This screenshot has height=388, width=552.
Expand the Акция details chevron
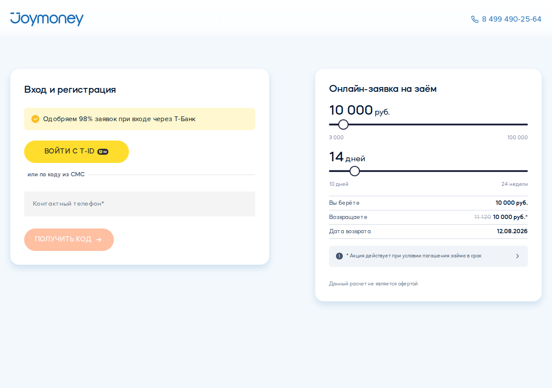(517, 256)
